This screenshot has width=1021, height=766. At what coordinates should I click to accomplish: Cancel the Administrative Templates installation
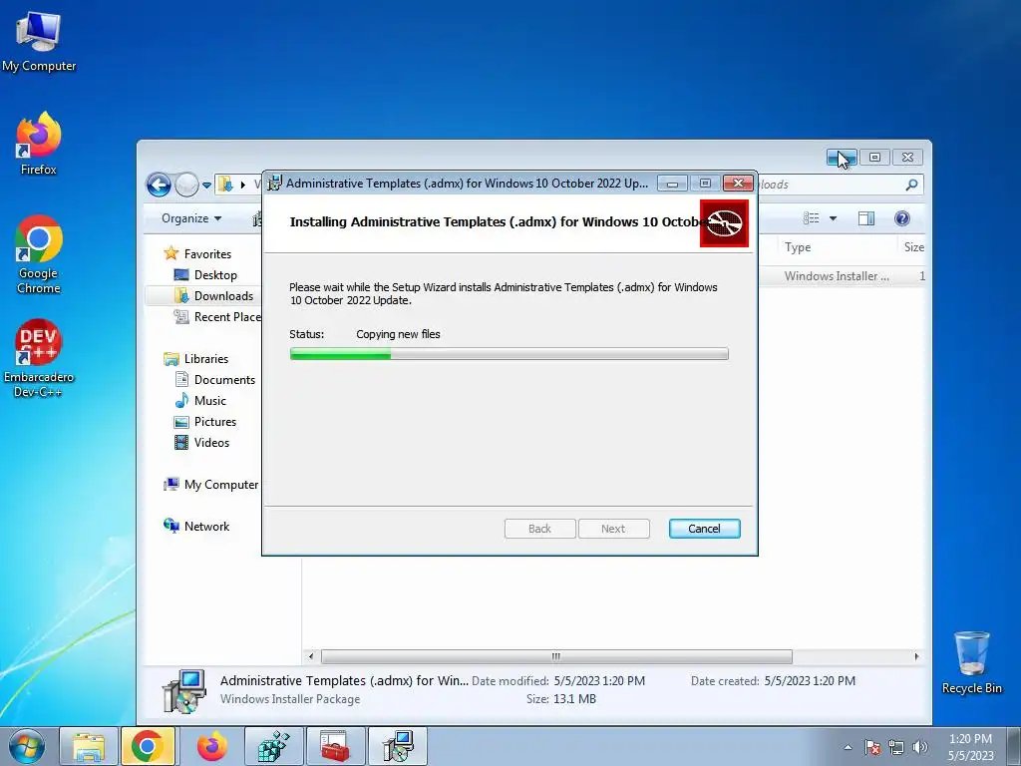click(704, 529)
